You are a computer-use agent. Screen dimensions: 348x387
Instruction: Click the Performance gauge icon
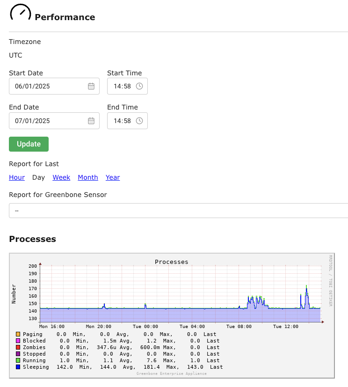click(21, 13)
